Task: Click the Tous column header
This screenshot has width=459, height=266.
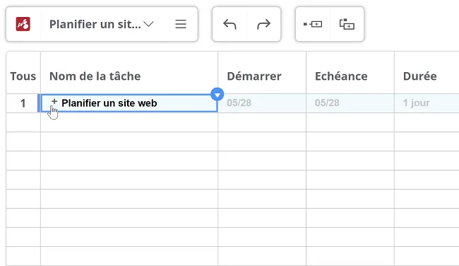Action: (x=23, y=76)
